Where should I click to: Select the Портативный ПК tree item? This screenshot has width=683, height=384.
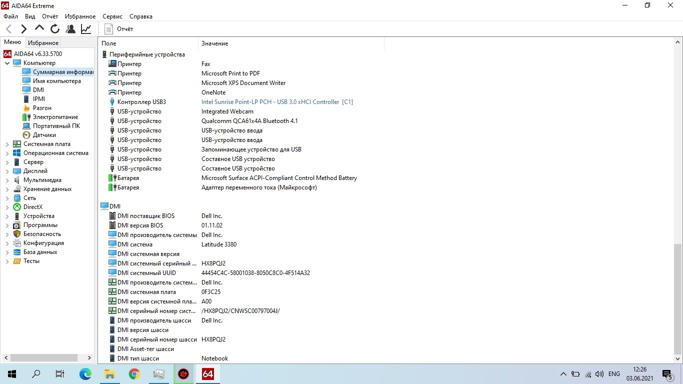tap(51, 126)
